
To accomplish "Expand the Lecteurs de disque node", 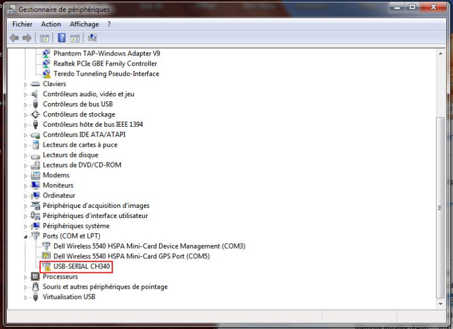I will (25, 155).
